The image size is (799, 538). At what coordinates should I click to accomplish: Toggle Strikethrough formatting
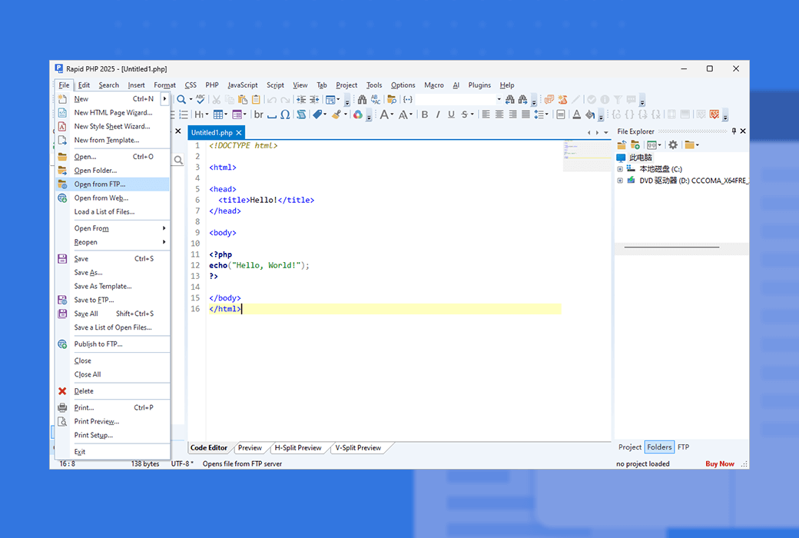click(464, 115)
